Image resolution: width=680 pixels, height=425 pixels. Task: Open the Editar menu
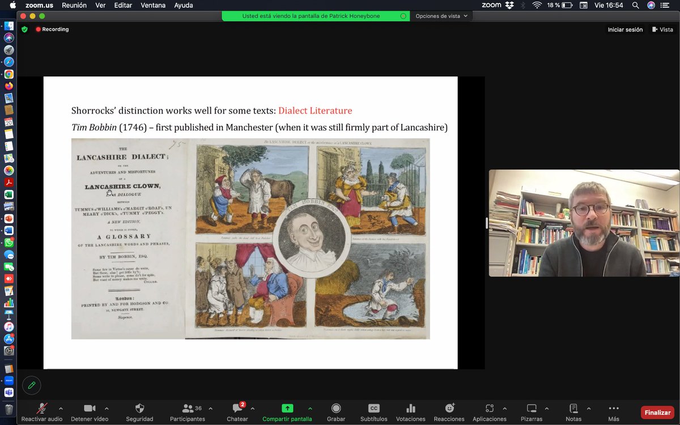(x=123, y=5)
